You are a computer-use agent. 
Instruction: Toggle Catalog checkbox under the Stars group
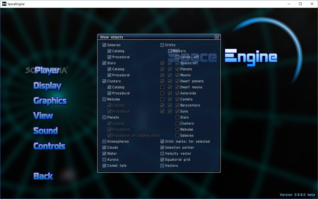(109, 69)
